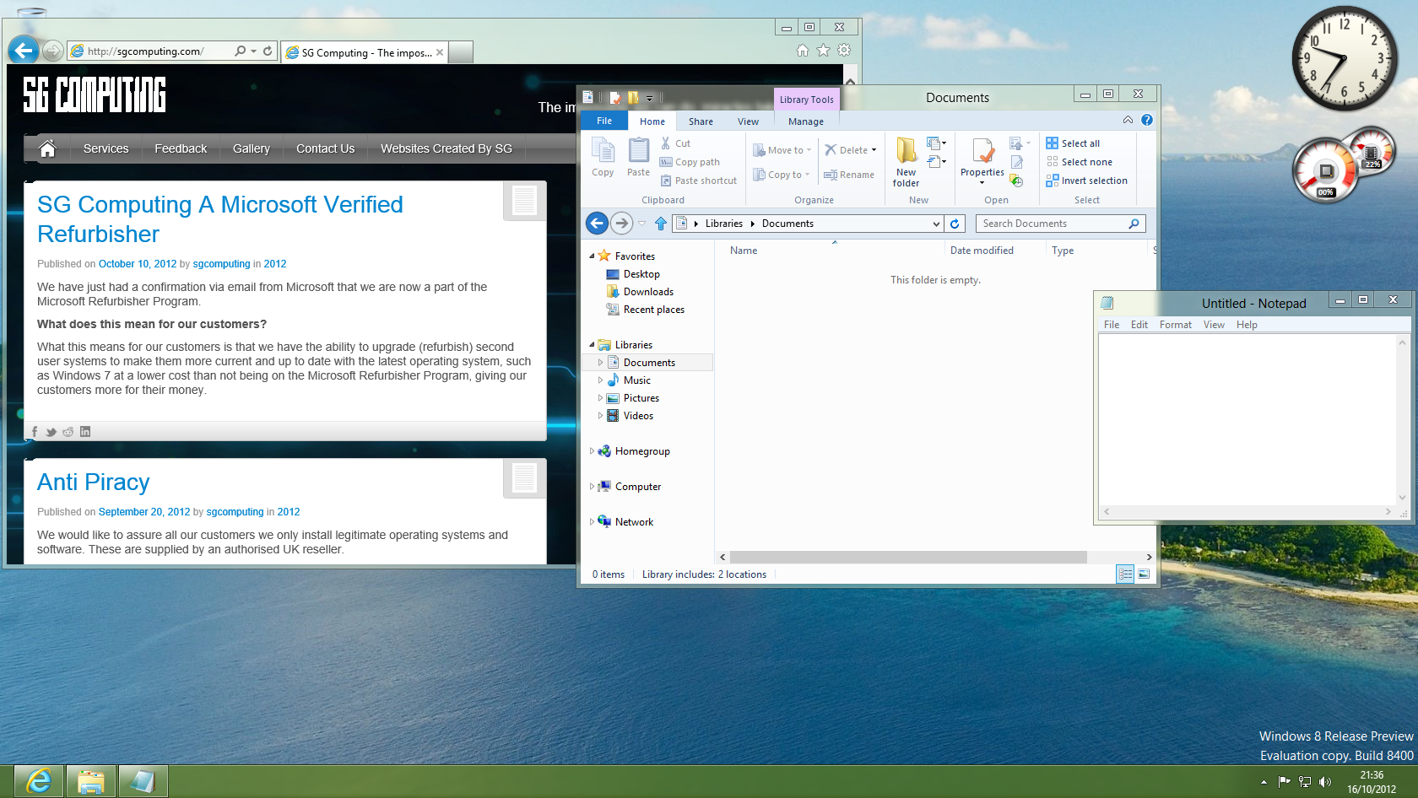This screenshot has height=798, width=1418.
Task: Click Explorer horizontal scrollbar
Action: pos(908,557)
